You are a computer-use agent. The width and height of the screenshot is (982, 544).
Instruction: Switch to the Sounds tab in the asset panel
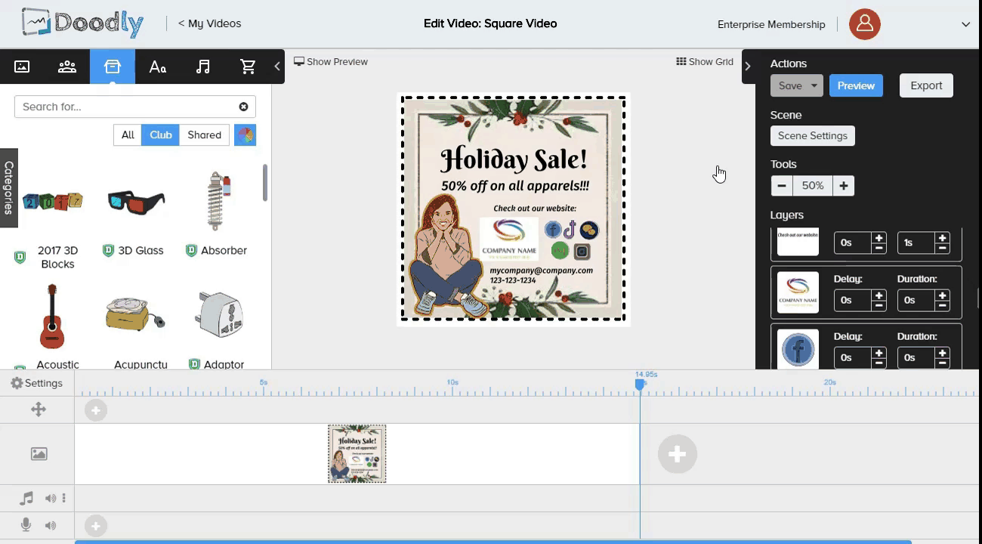point(202,66)
